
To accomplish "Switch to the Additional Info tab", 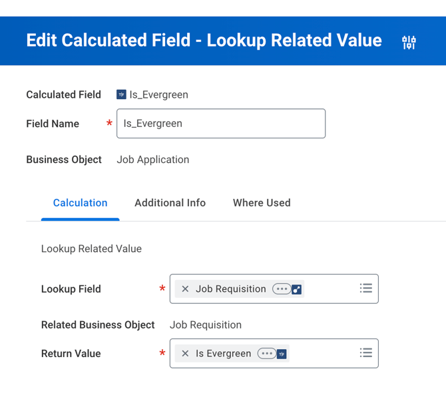I will (170, 203).
